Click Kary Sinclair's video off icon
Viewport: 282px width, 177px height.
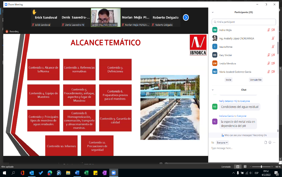(x=273, y=55)
